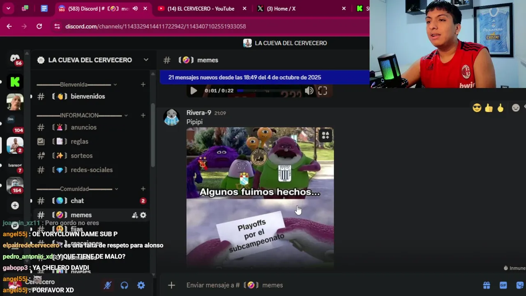Close the Home / X tab

click(x=344, y=8)
